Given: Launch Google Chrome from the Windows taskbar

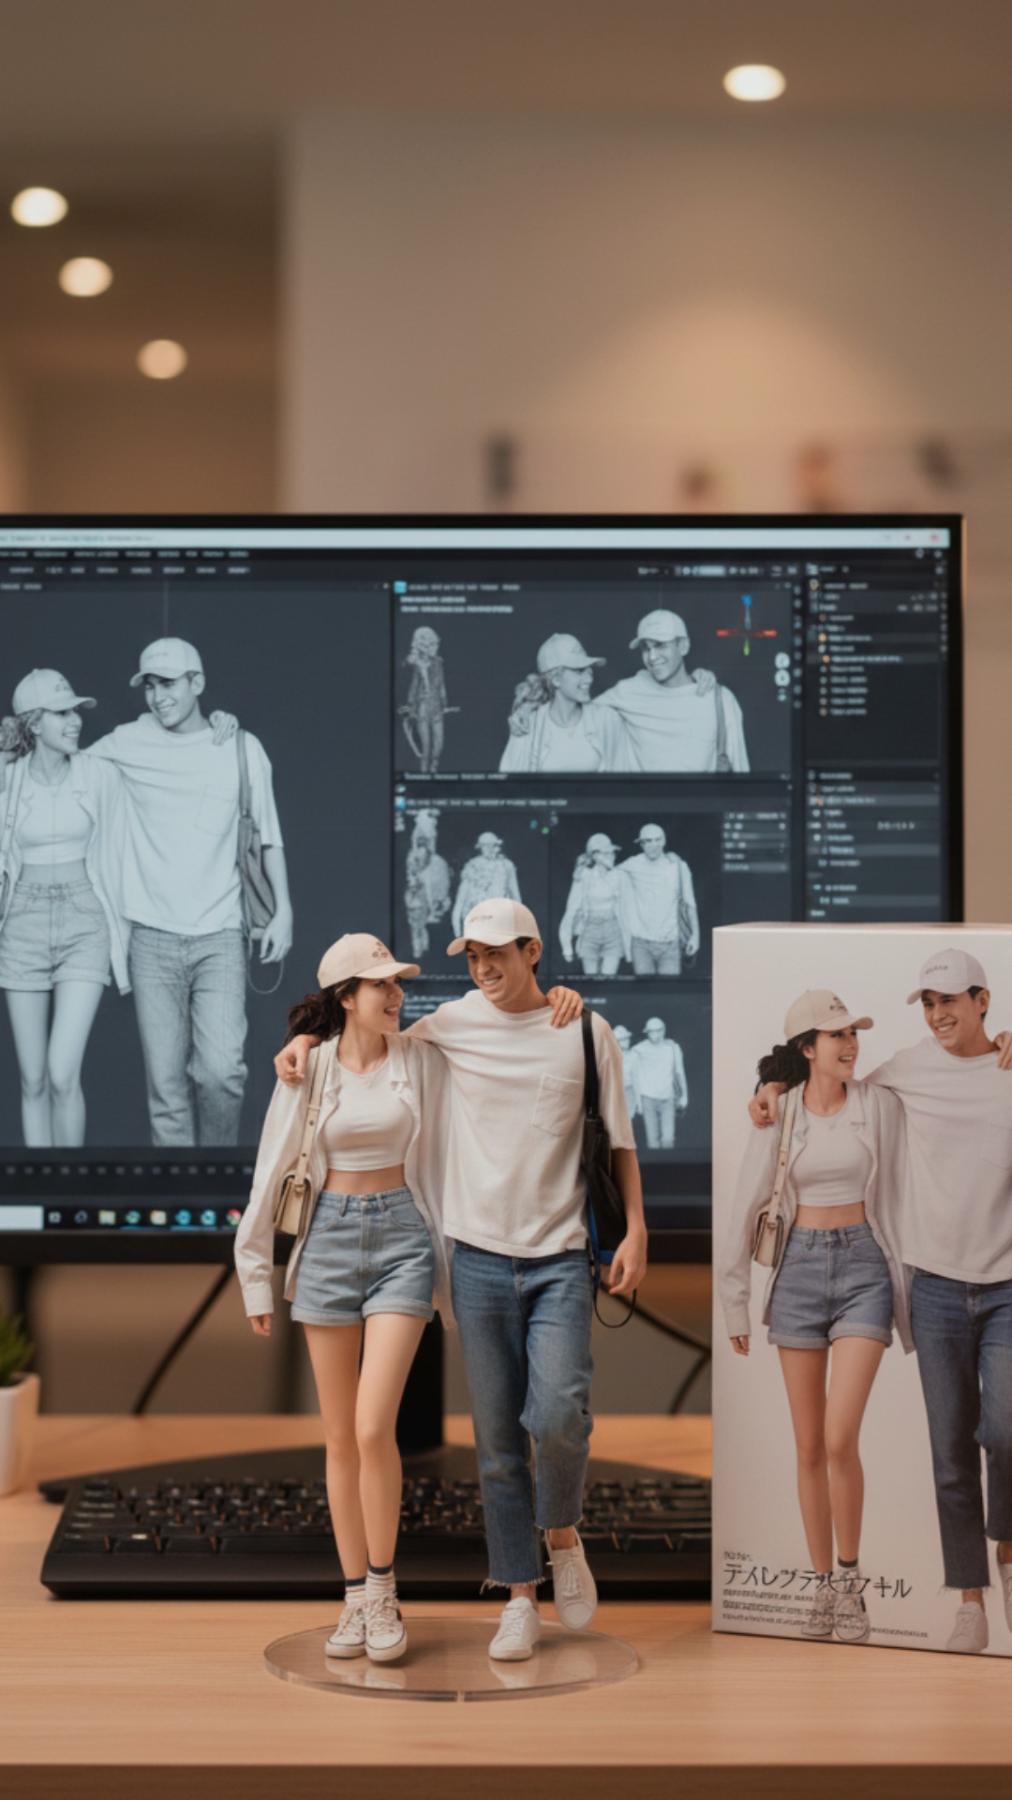Looking at the screenshot, I should (x=232, y=1218).
